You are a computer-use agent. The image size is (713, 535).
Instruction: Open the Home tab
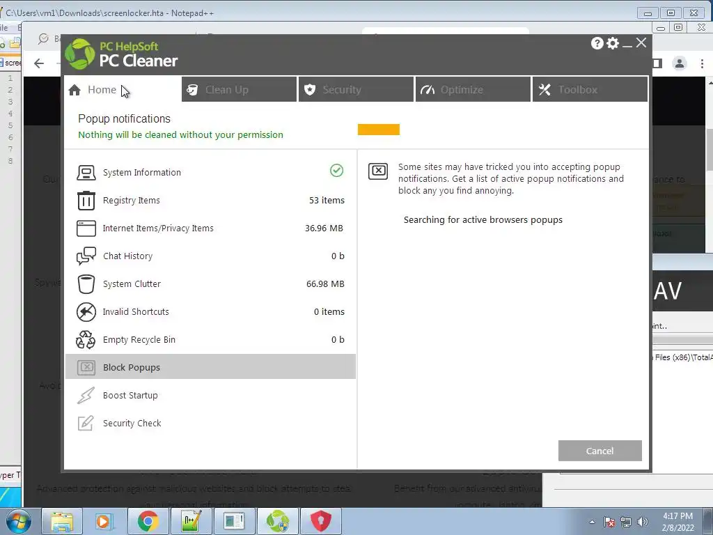123,90
